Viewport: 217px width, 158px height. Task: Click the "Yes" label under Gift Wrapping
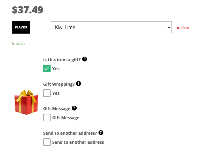(56, 93)
